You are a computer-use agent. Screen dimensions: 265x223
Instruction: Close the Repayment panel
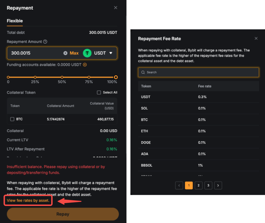(x=115, y=8)
